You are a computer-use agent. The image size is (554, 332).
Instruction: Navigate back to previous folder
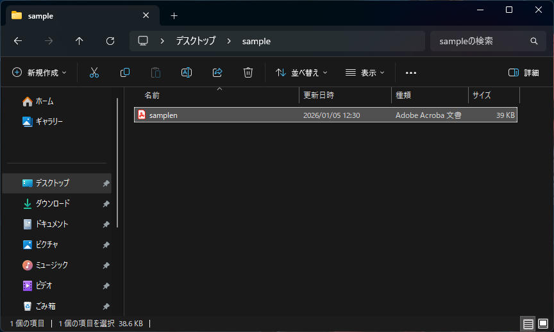pyautogui.click(x=18, y=41)
